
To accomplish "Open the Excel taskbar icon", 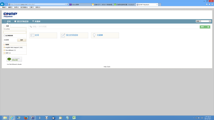I will [x=74, y=118].
